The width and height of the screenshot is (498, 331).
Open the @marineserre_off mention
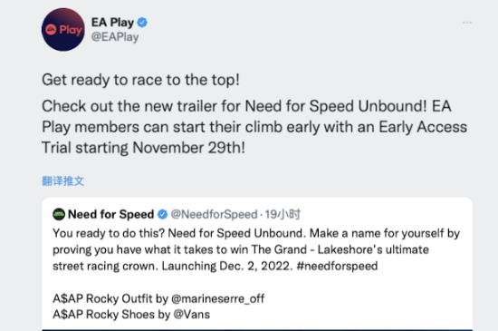(x=217, y=298)
